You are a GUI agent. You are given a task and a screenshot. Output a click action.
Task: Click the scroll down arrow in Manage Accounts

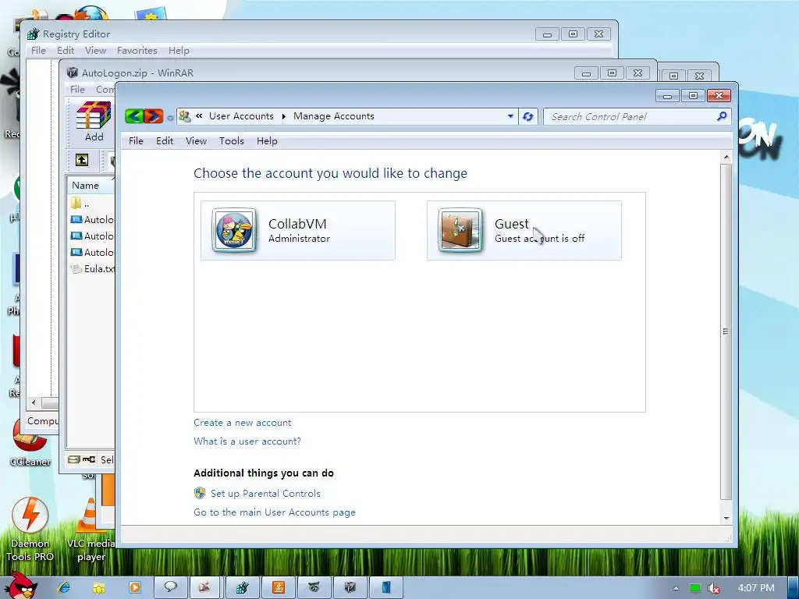(726, 519)
